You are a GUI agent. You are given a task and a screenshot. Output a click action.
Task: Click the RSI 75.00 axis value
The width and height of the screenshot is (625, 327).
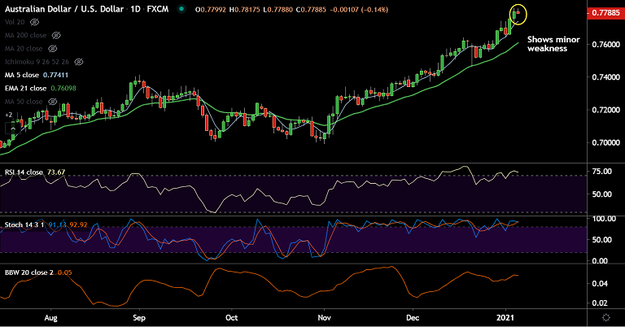[x=602, y=172]
